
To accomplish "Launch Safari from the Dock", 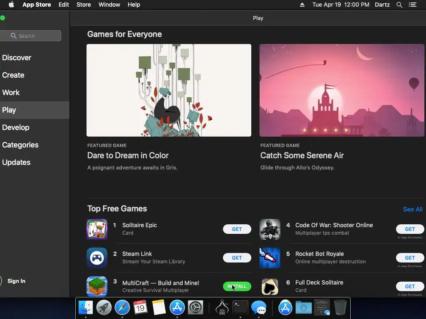I will pyautogui.click(x=122, y=308).
